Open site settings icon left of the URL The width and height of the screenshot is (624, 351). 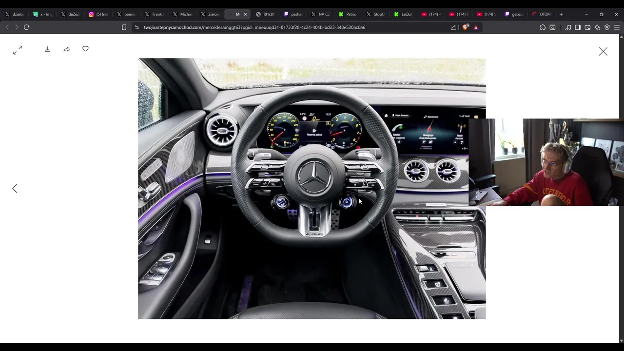pos(136,27)
